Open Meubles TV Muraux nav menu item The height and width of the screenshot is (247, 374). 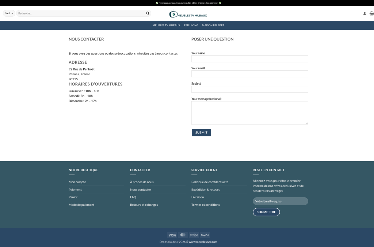click(166, 25)
